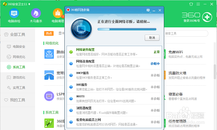Viewport: 217px width, 130px height.
Task: Click the 正在进行全面网络诊断 heading text
Action: click(124, 22)
